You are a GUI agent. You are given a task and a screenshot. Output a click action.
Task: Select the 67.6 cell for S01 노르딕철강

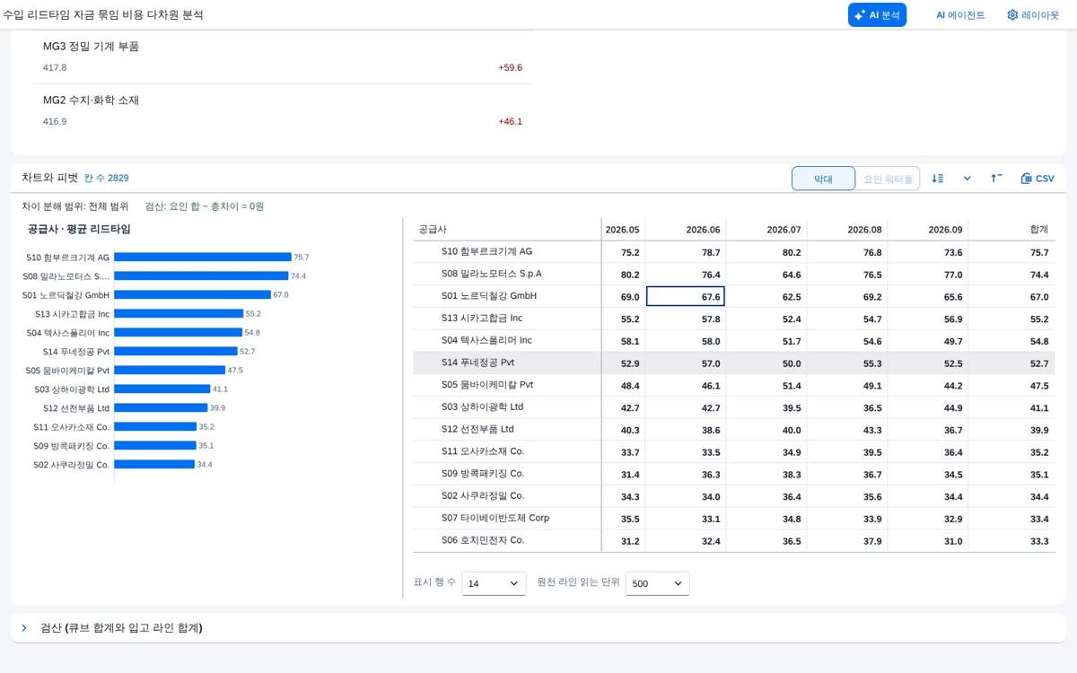pos(686,296)
